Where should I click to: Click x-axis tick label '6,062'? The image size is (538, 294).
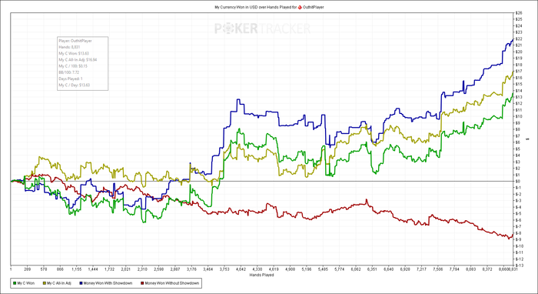coord(356,270)
